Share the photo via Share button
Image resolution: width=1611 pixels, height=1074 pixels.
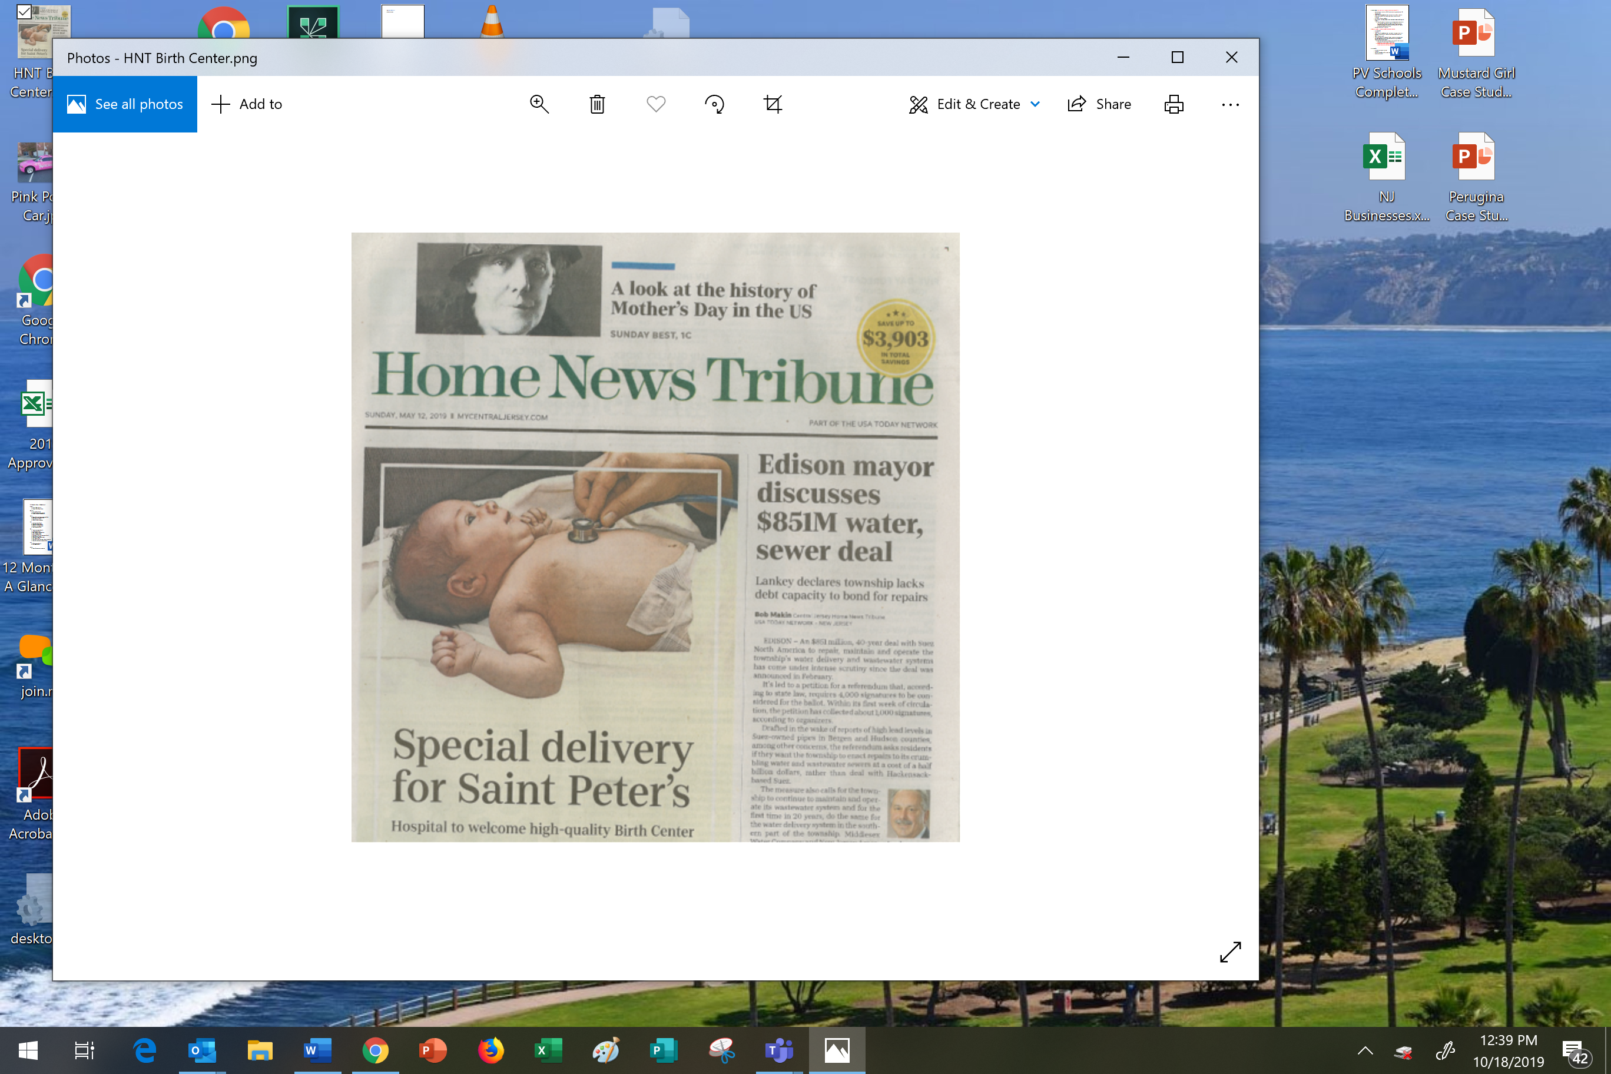tap(1099, 104)
